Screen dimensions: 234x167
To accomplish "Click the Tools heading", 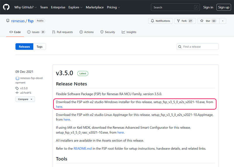I will pyautogui.click(x=61, y=159).
